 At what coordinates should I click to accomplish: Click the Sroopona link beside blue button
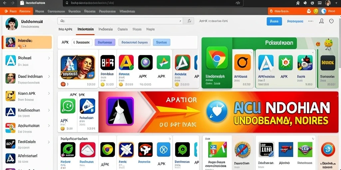coord(295,21)
